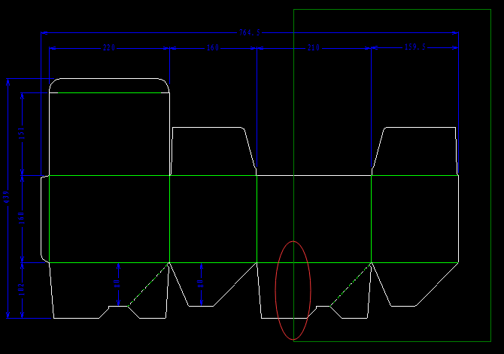This screenshot has width=504, height=354.
Task: Click the leftmost 80 vertical dimension
Action: 117,283
